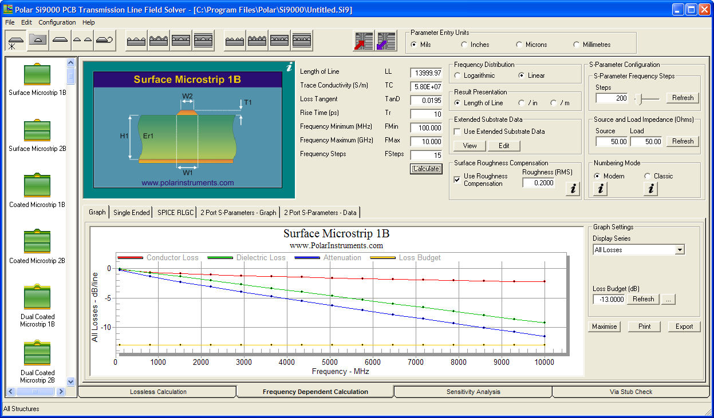Switch to Lossless Calculation tab
The width and height of the screenshot is (714, 418).
(x=157, y=392)
